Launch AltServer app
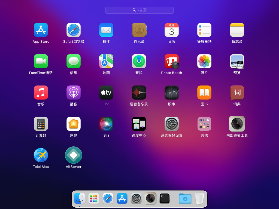Viewport: 279px width, 209px height. pos(74,155)
